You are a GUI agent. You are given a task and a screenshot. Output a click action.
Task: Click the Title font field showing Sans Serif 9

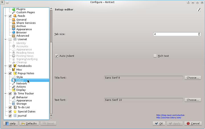[143, 78]
